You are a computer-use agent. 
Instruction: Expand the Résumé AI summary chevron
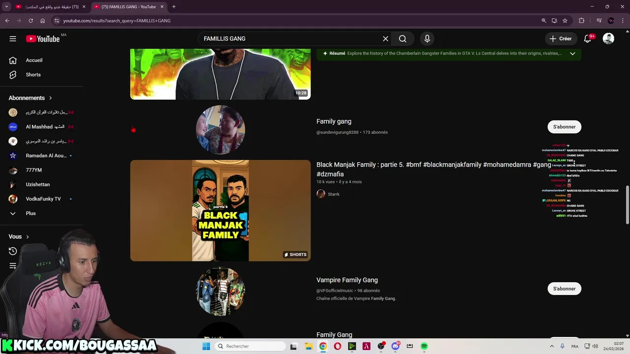point(572,54)
